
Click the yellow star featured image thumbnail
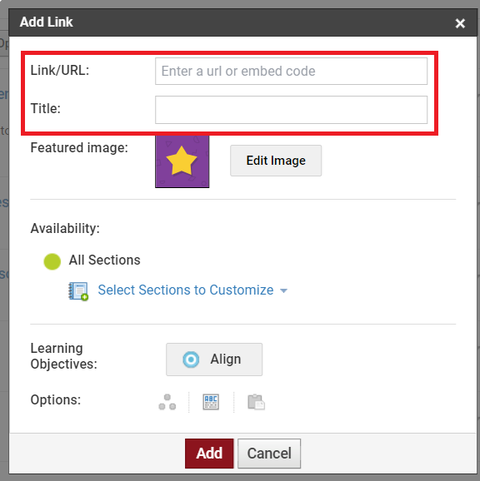point(182,161)
